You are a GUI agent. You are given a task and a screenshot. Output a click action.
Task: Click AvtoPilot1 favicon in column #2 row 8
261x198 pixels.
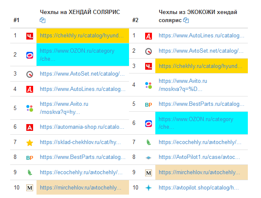pyautogui.click(x=149, y=158)
